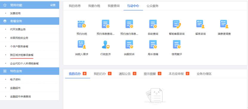Click 设置 link in 常用功能 header
This screenshot has width=248, height=109.
(53, 5)
